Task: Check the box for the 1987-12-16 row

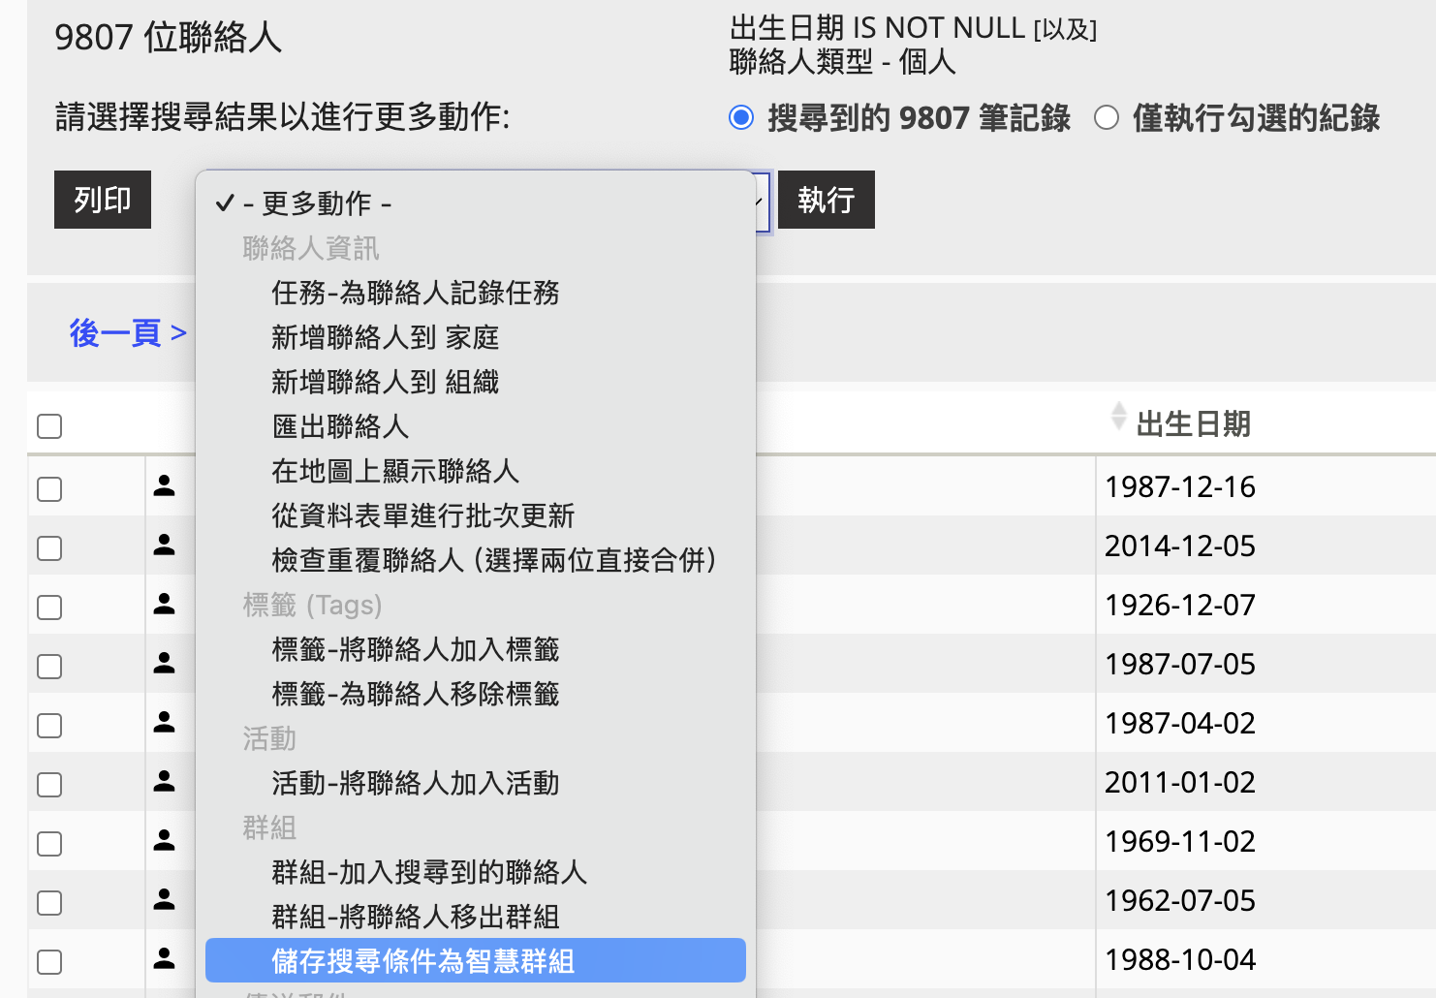Action: (49, 489)
